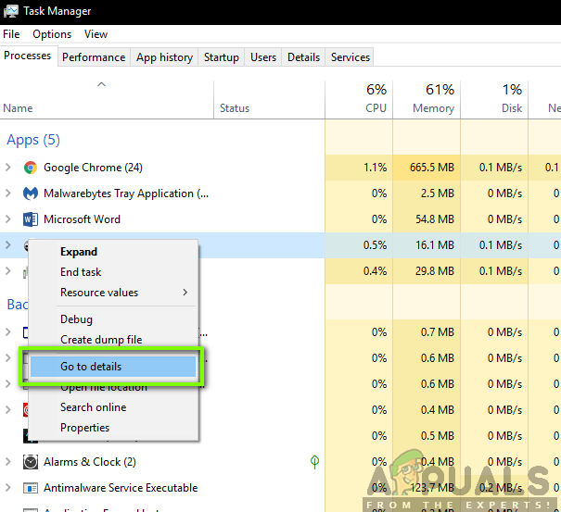This screenshot has height=512, width=561.
Task: Click the green leaf suspended status icon
Action: (315, 462)
